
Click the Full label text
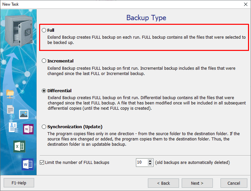point(51,30)
